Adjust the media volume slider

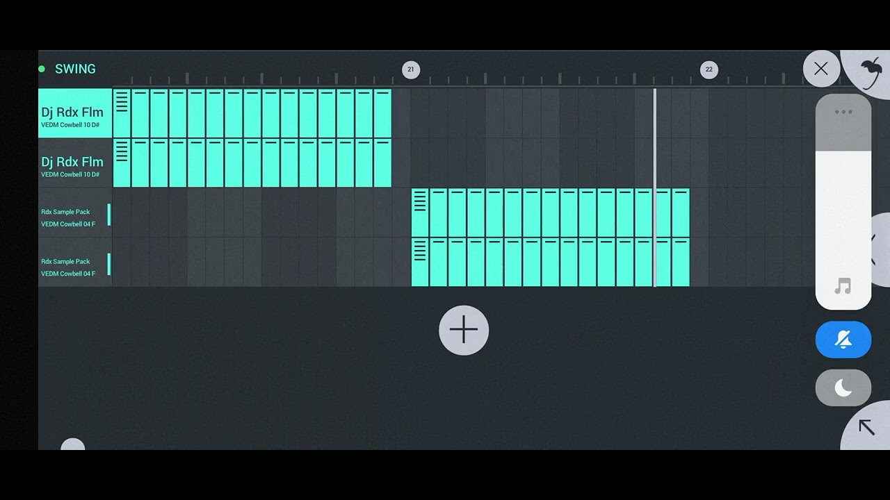tap(843, 201)
